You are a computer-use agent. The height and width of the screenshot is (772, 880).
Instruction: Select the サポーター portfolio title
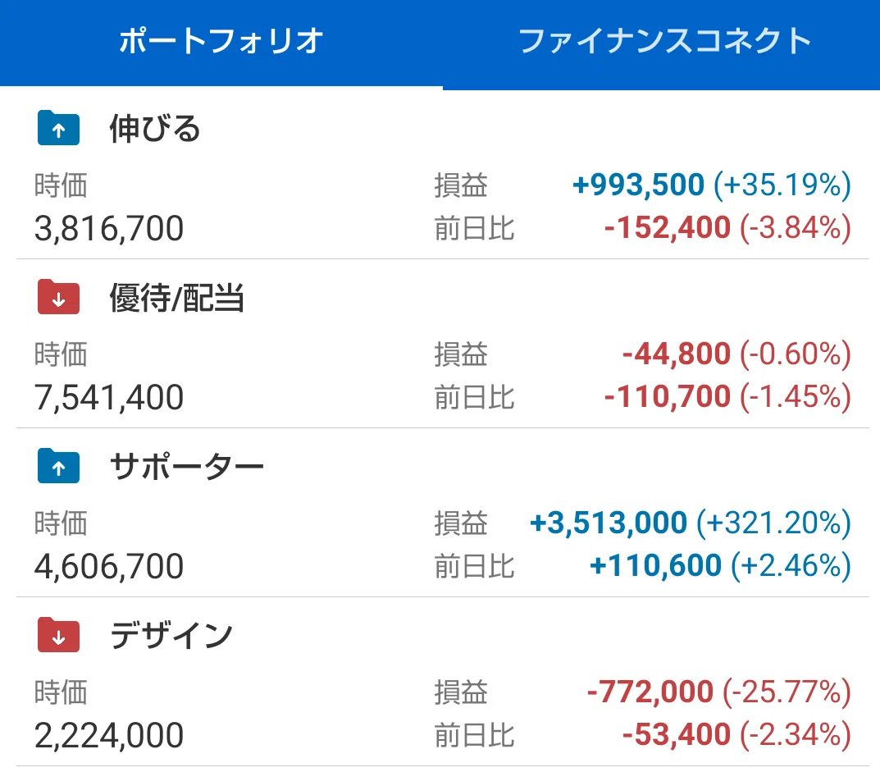(187, 467)
